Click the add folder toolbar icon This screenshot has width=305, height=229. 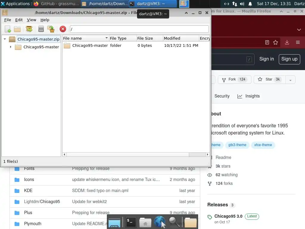click(x=51, y=29)
